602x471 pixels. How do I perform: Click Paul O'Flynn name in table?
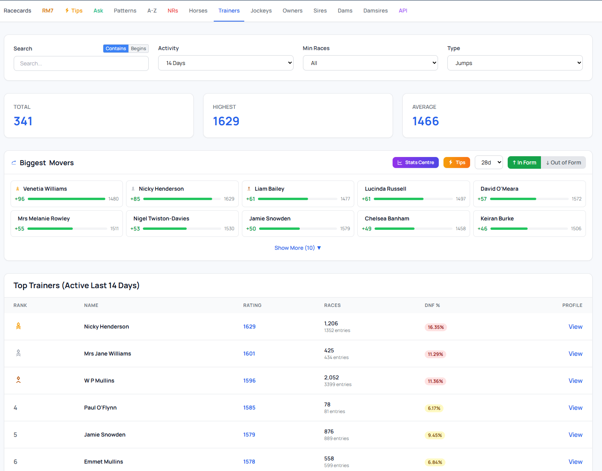coord(100,408)
